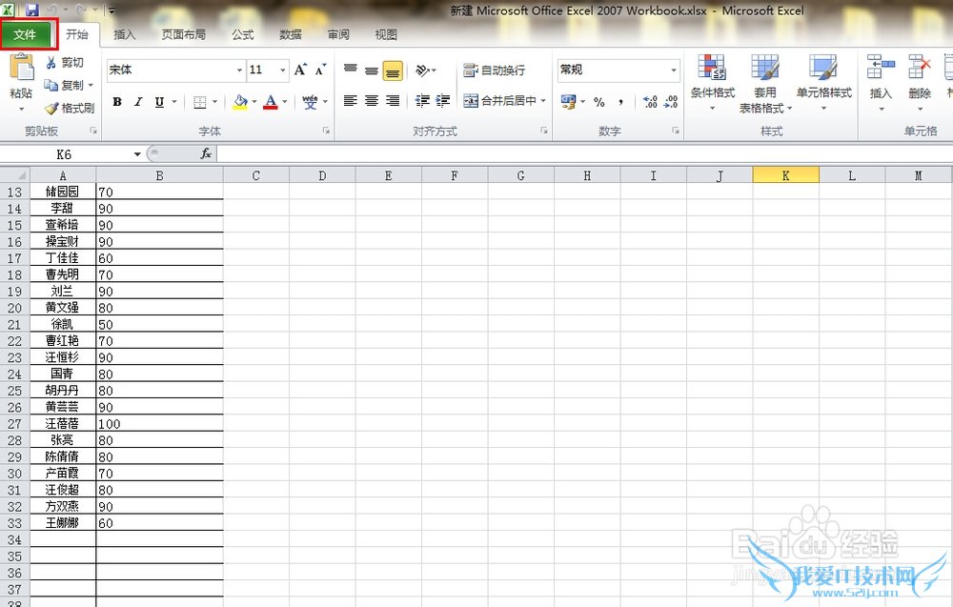
Task: Decrease font size with the small A icon
Action: click(x=320, y=70)
